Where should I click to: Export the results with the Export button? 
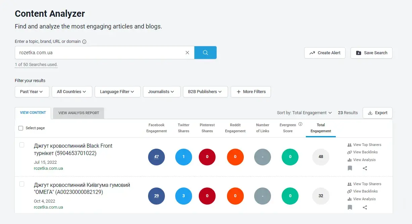[377, 113]
